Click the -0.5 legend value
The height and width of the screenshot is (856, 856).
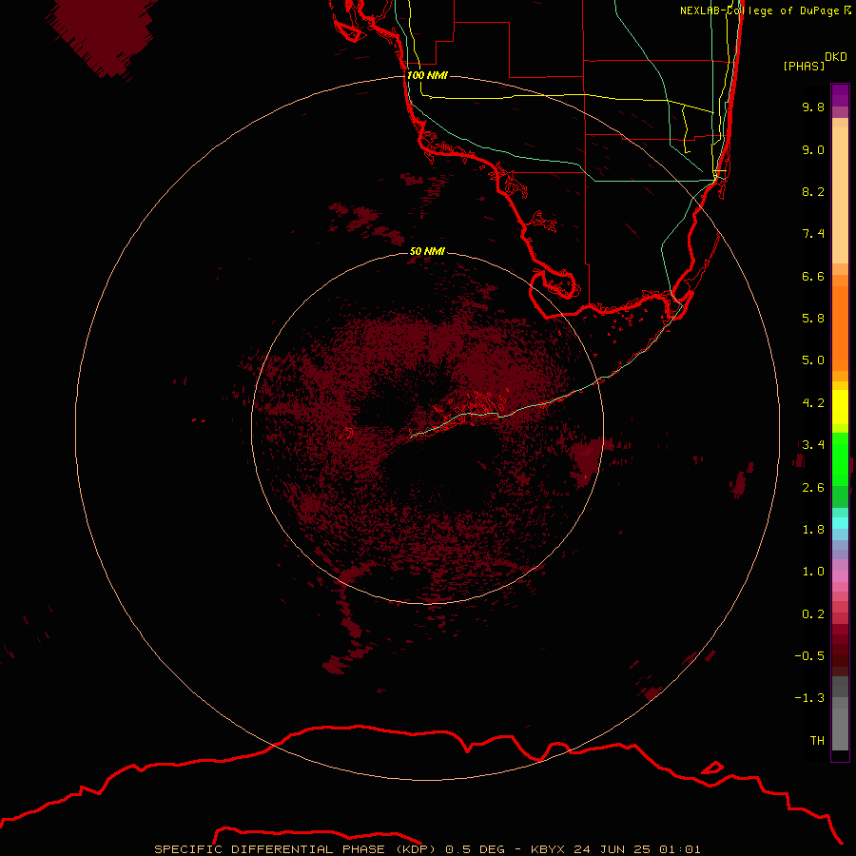tap(809, 656)
